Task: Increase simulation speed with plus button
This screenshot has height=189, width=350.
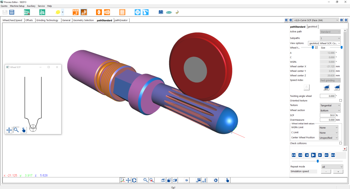Action: (338, 172)
